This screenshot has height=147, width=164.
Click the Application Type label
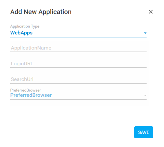coord(25,26)
